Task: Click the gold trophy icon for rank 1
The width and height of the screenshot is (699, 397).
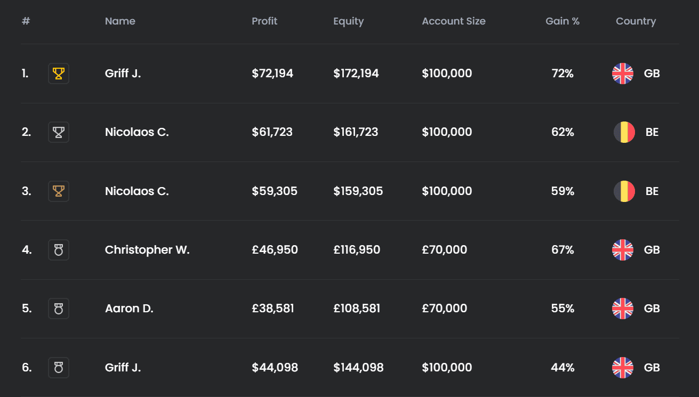Action: 59,74
